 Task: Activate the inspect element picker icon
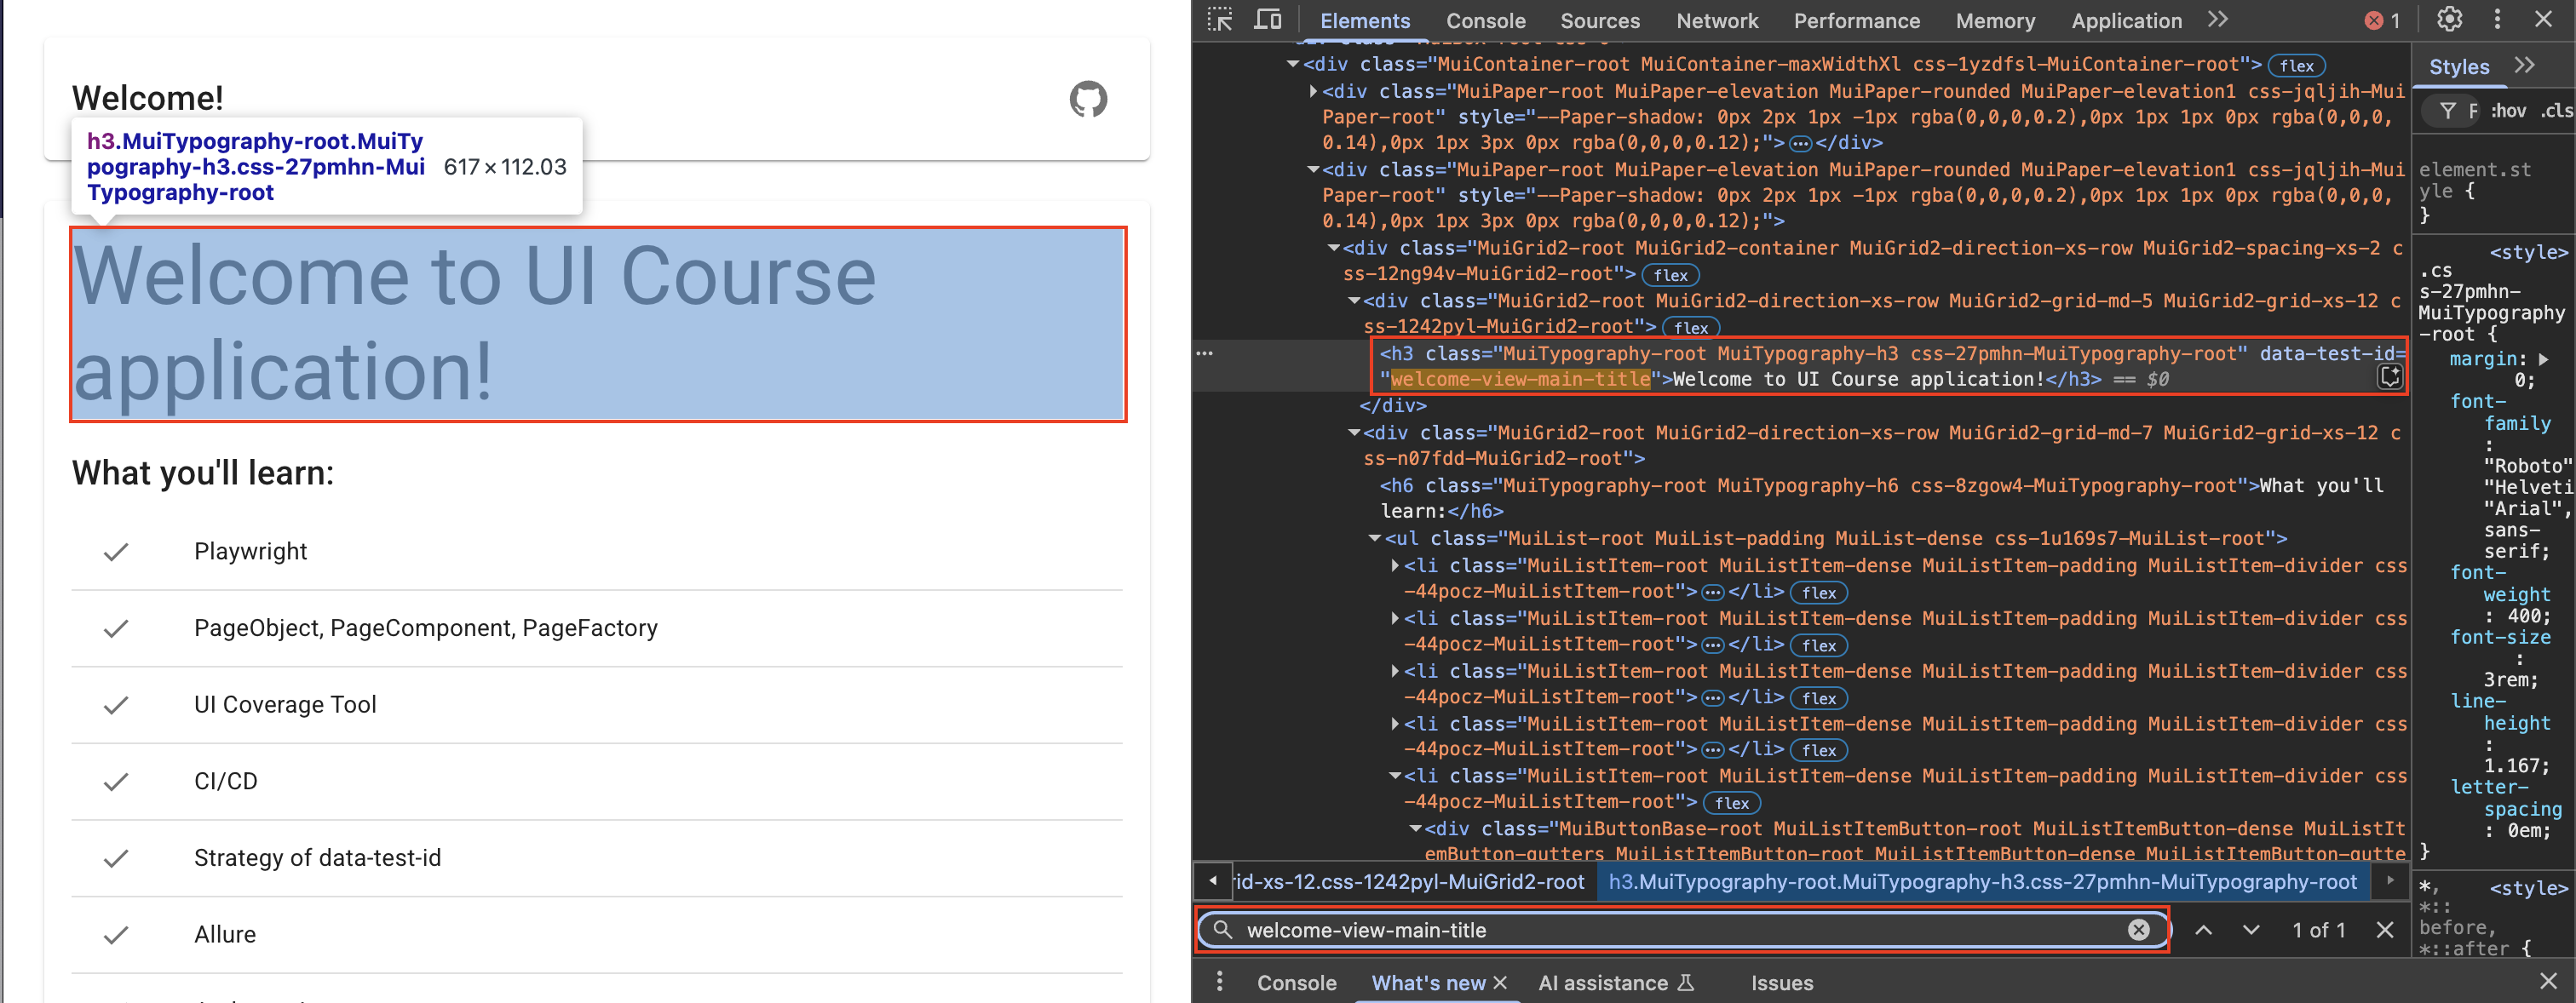click(x=1220, y=20)
